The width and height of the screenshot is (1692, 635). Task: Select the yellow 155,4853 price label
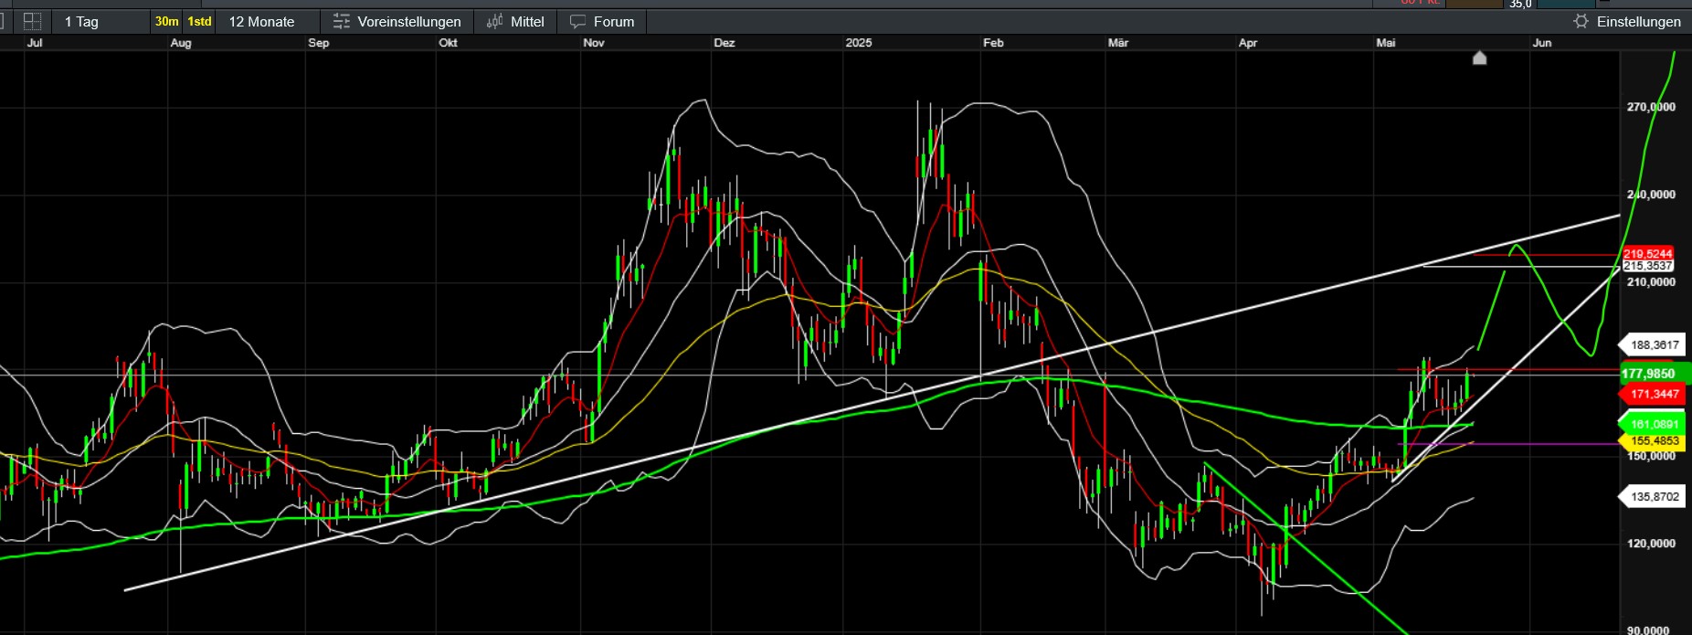(1655, 441)
